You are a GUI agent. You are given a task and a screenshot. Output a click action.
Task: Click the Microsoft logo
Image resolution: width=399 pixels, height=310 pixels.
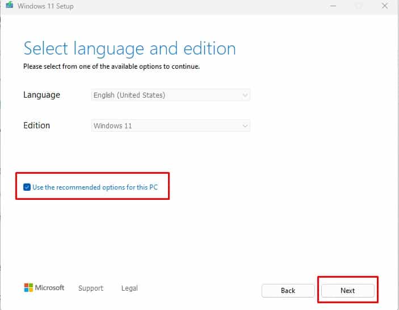point(44,288)
